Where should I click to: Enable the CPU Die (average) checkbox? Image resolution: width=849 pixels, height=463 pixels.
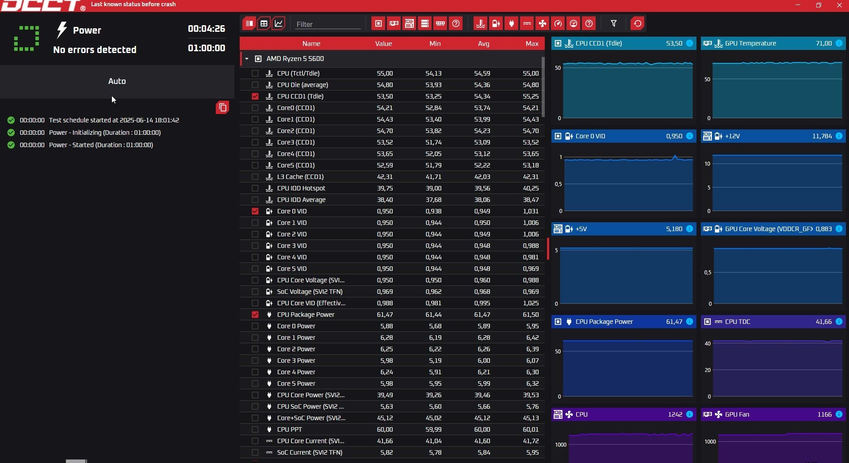point(255,85)
